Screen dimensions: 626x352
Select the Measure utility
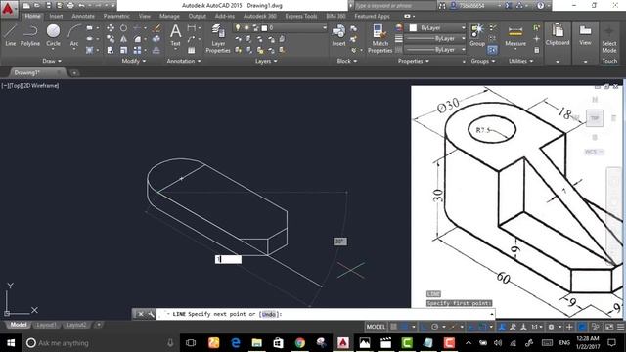point(515,35)
